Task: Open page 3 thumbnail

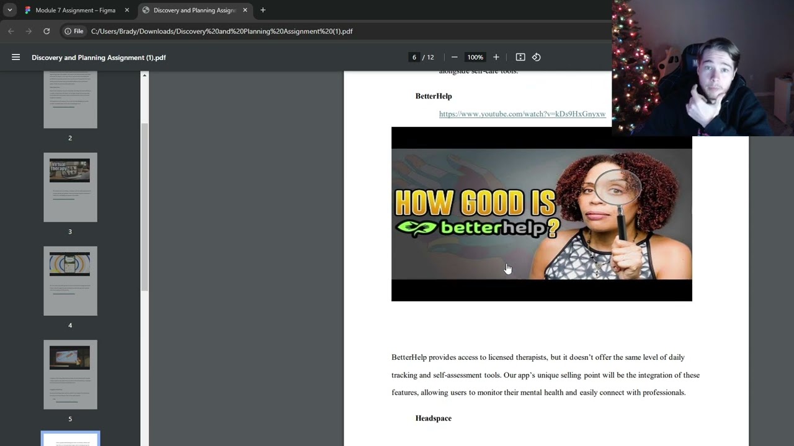Action: (70, 187)
